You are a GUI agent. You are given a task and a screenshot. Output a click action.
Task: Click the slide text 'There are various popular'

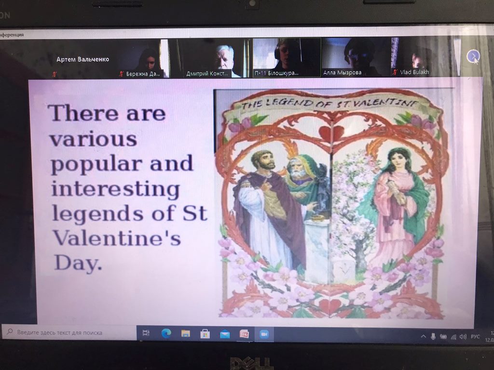pyautogui.click(x=122, y=138)
